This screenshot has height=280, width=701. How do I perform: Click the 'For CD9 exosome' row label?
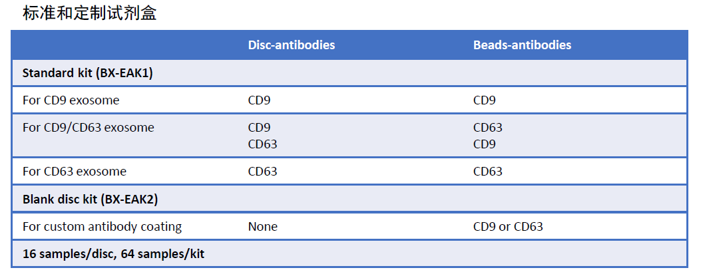click(x=71, y=100)
